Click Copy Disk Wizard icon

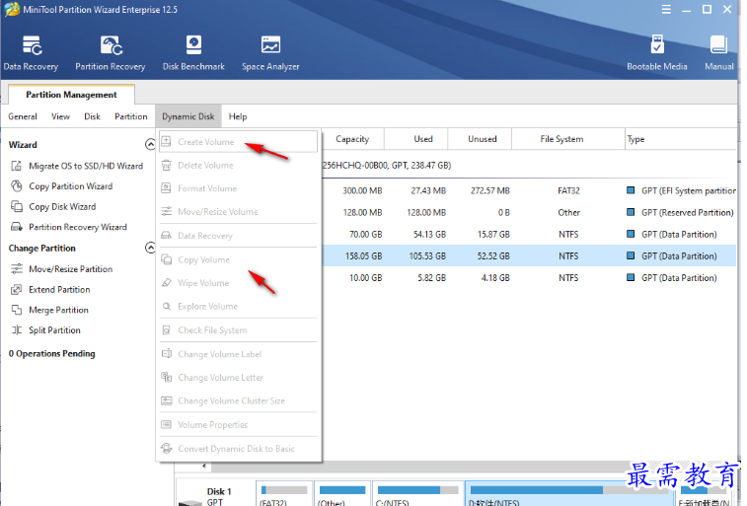coord(17,206)
